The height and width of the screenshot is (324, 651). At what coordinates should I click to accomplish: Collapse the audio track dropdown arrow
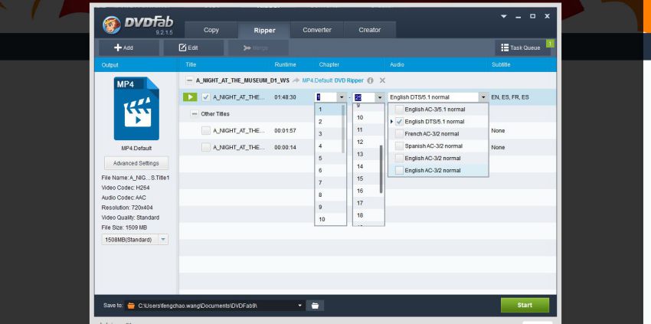pos(484,97)
